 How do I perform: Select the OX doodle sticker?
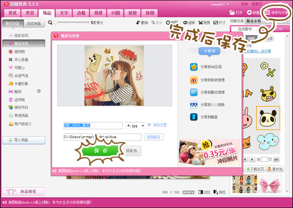(268, 69)
